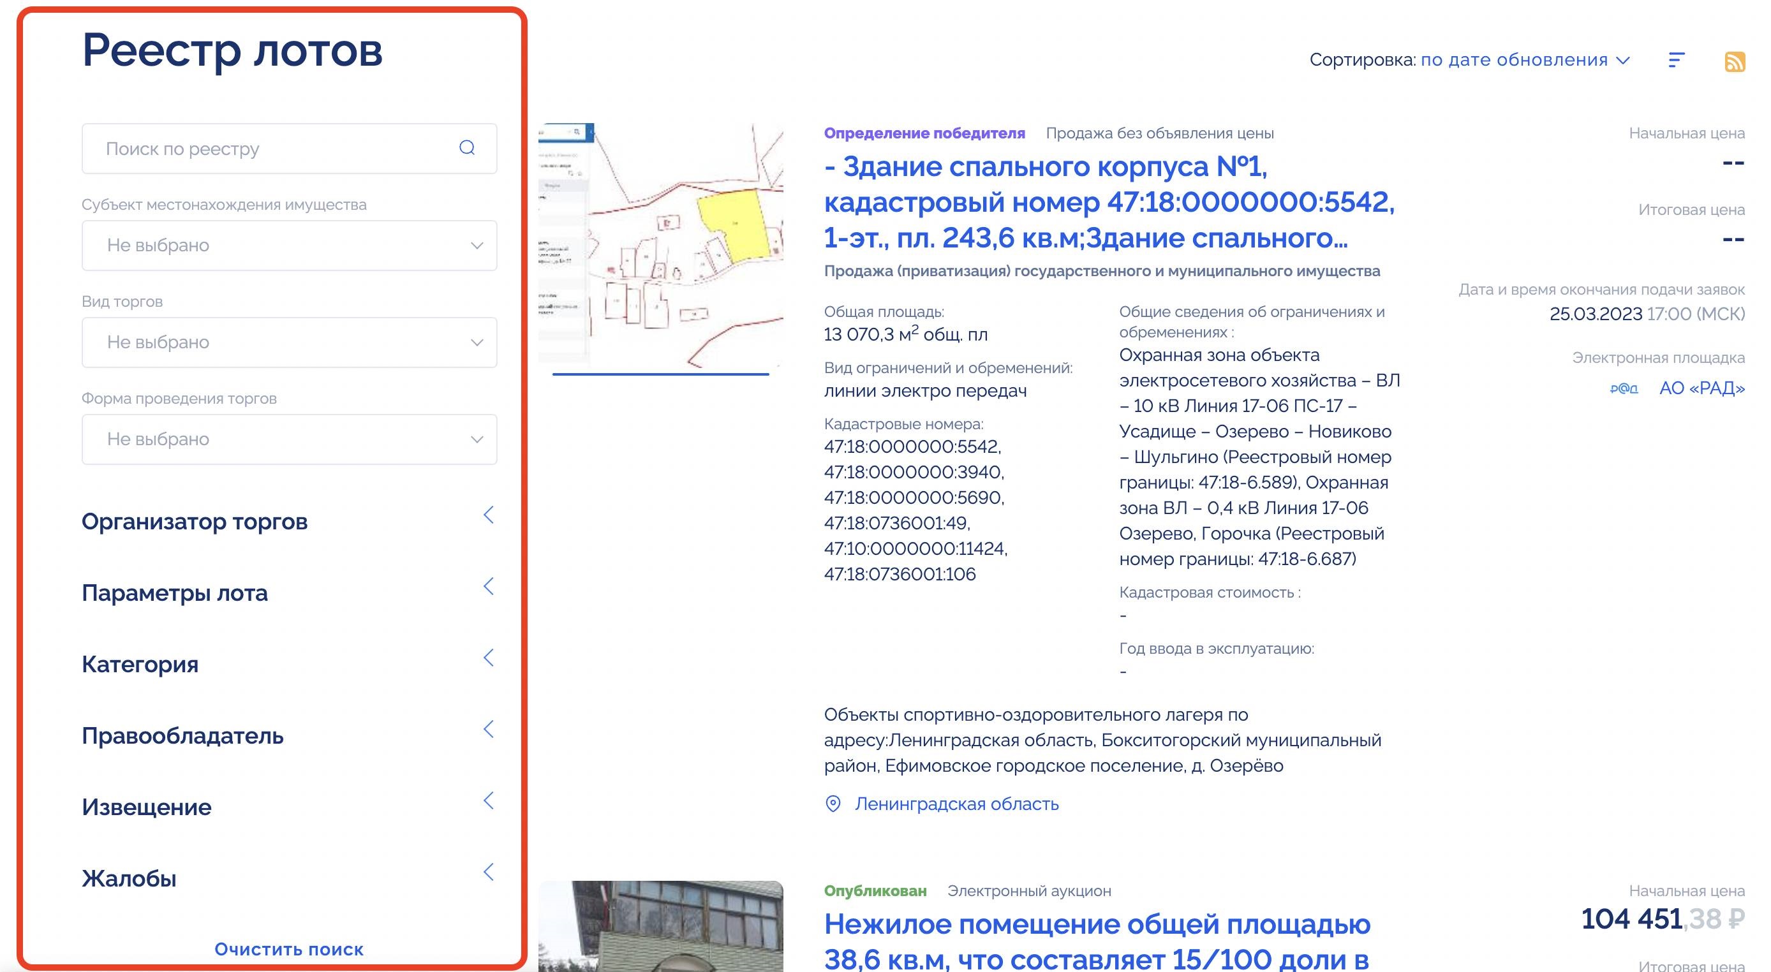The height and width of the screenshot is (972, 1771).
Task: Open sorting dropdown по дате обновления
Action: coord(1525,60)
